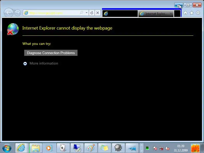Open Sticky Notes taskbar icon
Screen dimensions: 204x153
pos(105,148)
